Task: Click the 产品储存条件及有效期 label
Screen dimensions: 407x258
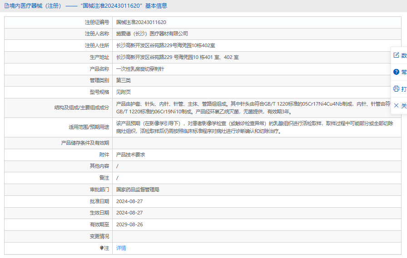Action: [x=85, y=143]
